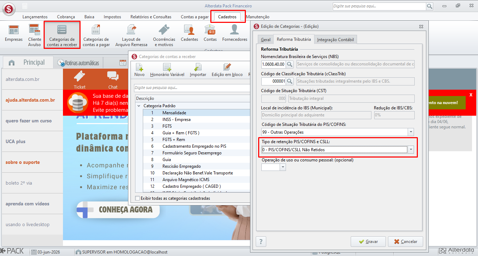This screenshot has width=478, height=256.
Task: Collapse the Categoria Padrão tree node
Action: (139, 106)
